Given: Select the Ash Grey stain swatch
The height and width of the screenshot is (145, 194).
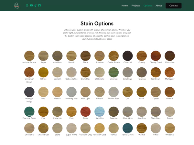Looking at the screenshot, I should pyautogui.click(x=58, y=56).
